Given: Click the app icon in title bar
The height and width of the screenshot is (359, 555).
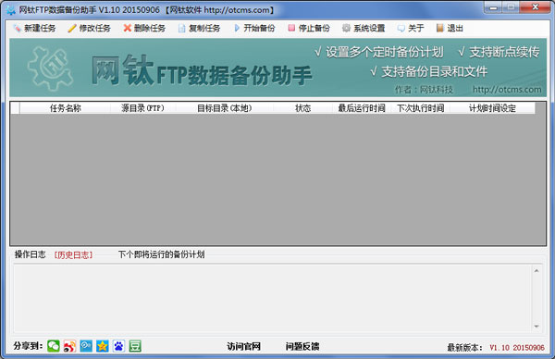Looking at the screenshot, I should click(11, 10).
